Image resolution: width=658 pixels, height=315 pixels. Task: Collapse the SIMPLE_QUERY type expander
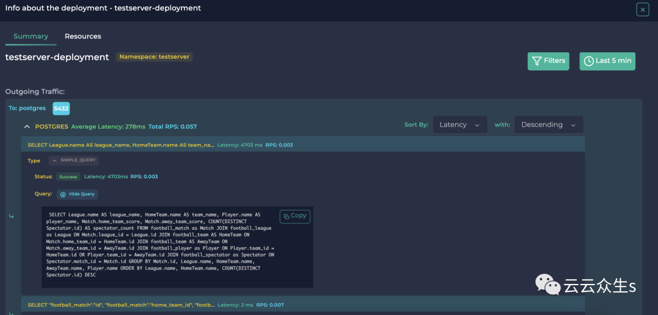74,161
